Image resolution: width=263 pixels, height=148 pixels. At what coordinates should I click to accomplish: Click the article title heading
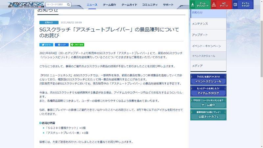click(x=109, y=32)
